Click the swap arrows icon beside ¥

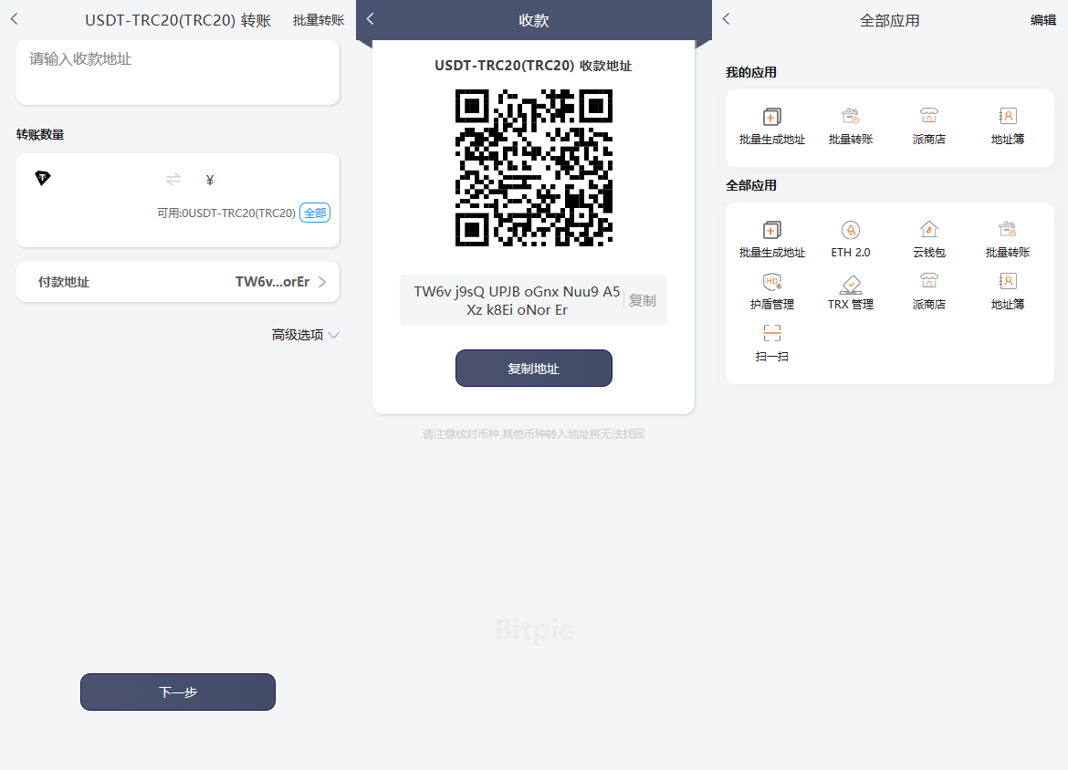point(173,179)
